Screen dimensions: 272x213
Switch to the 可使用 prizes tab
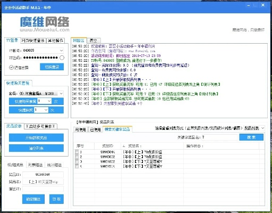[x=81, y=129]
